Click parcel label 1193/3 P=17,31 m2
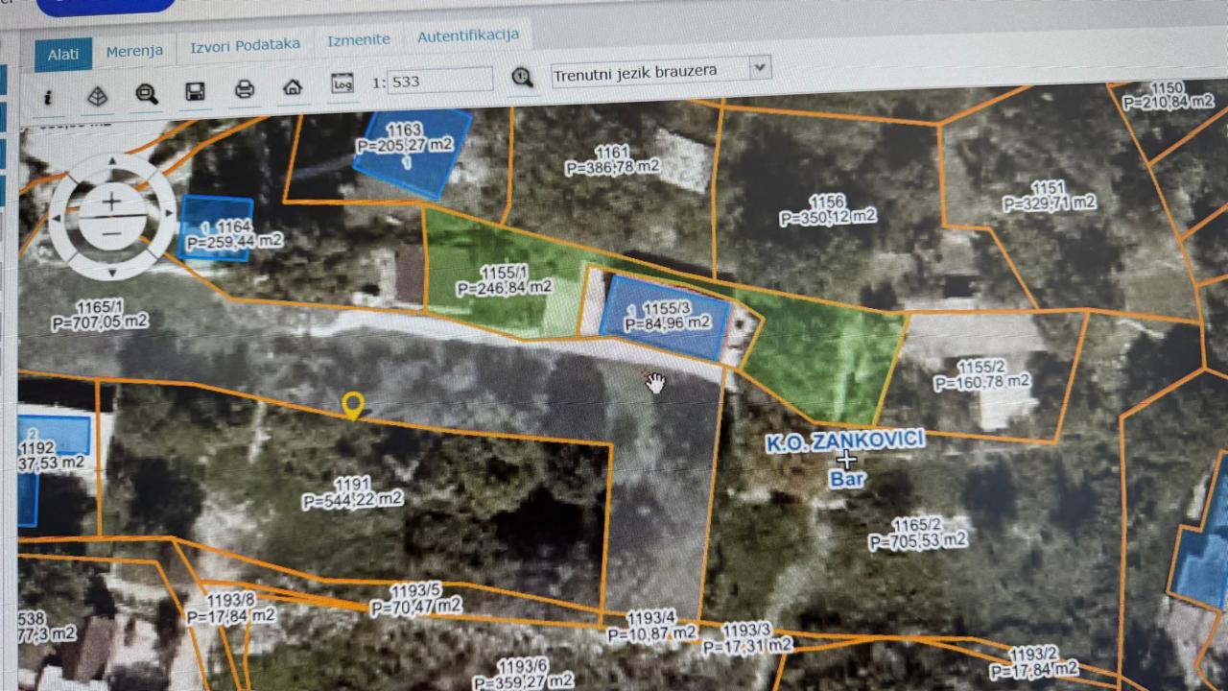 pos(746,639)
